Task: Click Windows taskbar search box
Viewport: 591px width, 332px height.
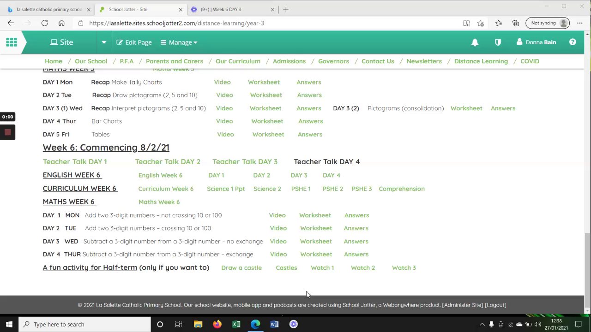Action: pos(84,324)
